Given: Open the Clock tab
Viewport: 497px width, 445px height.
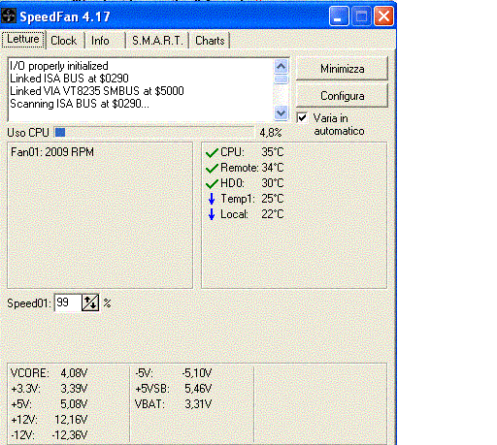Looking at the screenshot, I should point(64,41).
